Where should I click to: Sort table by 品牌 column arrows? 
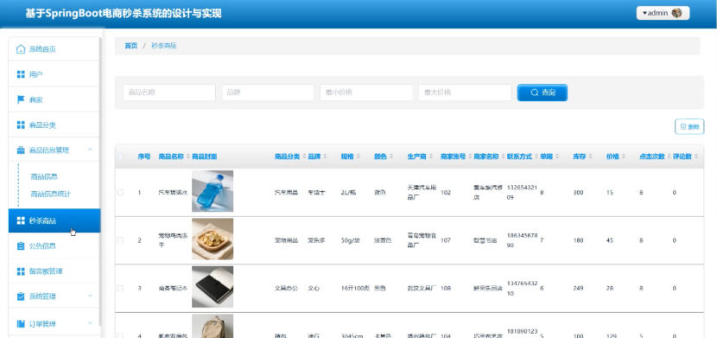[325, 156]
